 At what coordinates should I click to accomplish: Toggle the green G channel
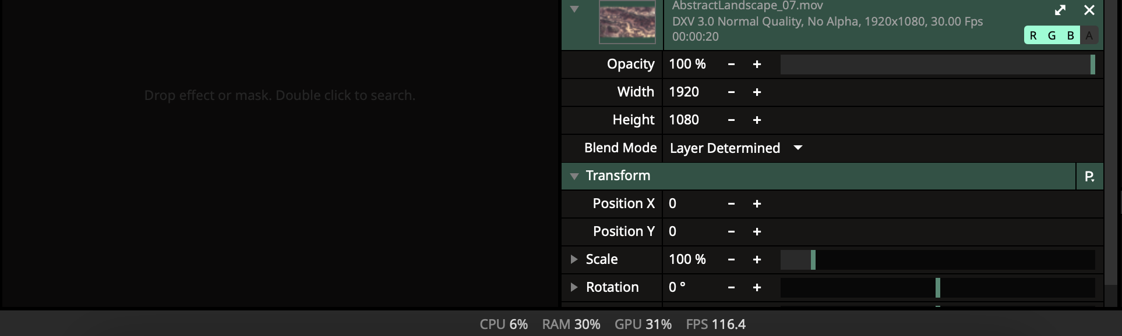pos(1052,35)
